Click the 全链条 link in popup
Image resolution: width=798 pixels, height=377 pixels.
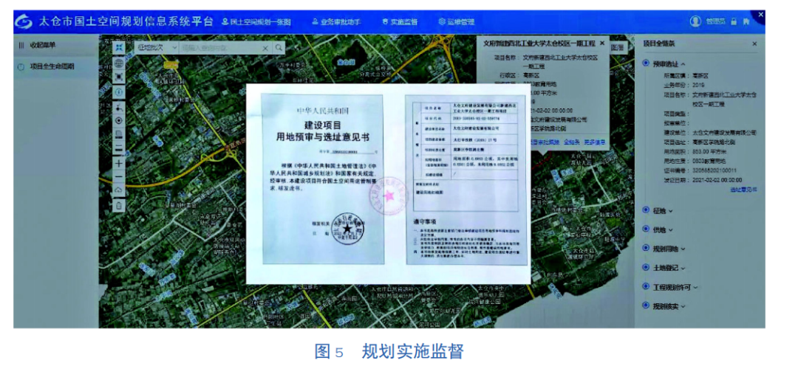click(x=571, y=142)
